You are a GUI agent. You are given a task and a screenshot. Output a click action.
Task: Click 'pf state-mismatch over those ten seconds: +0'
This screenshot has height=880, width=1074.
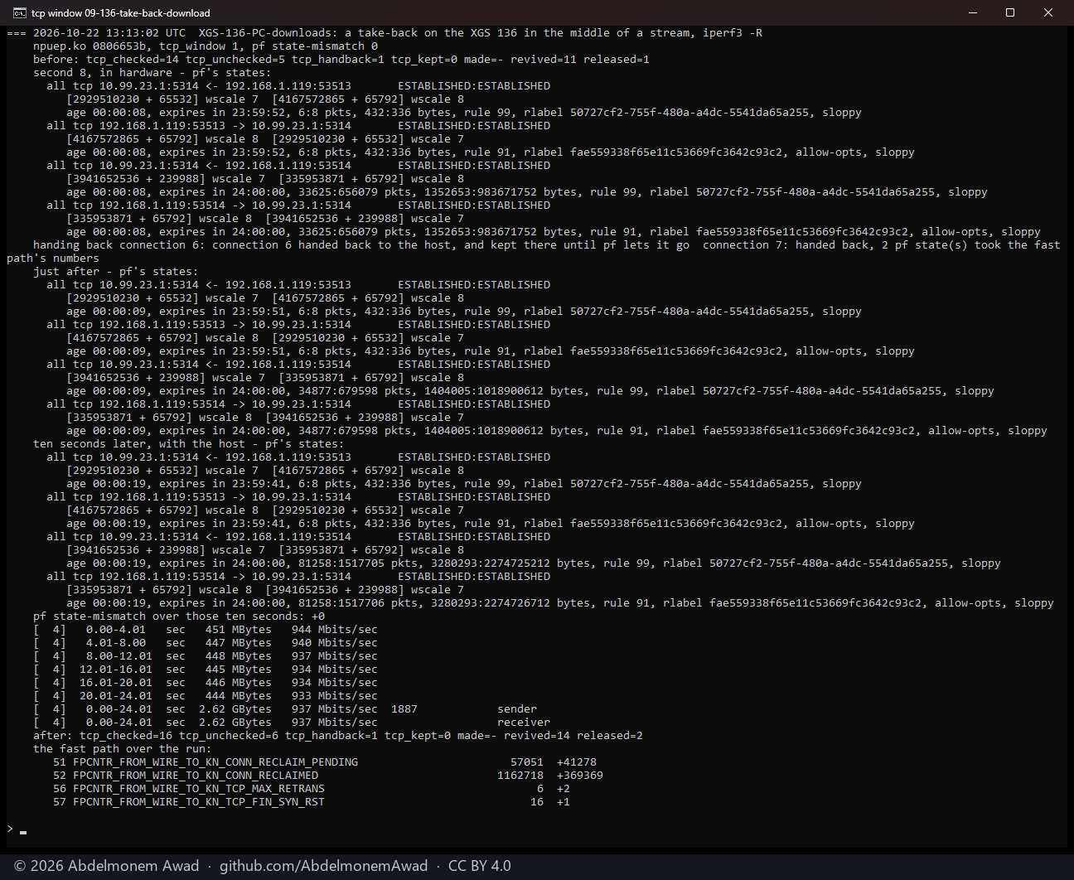point(179,616)
